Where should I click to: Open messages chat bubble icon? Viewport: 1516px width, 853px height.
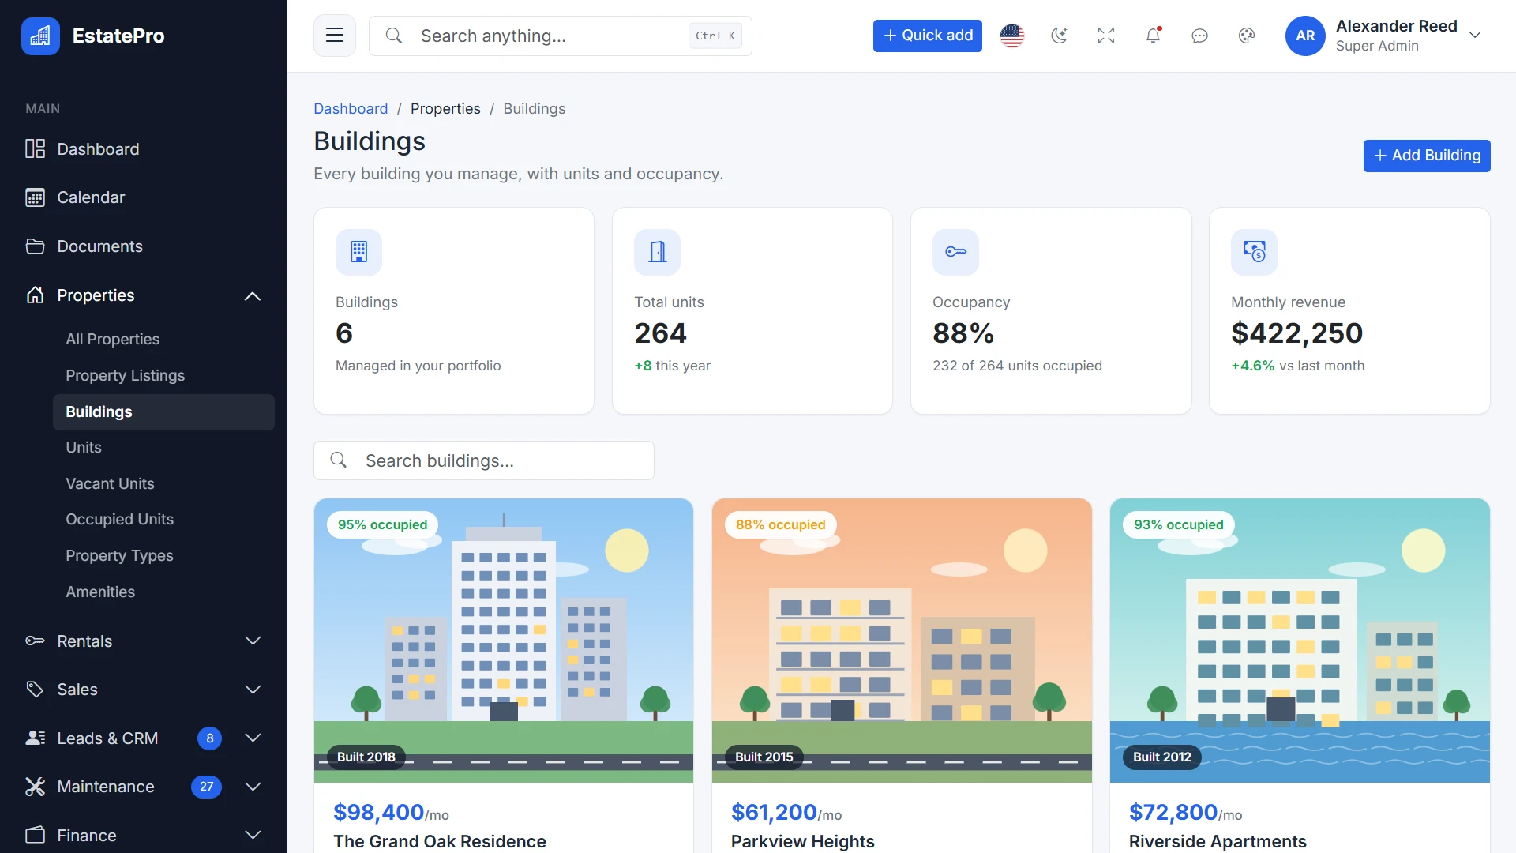1200,36
